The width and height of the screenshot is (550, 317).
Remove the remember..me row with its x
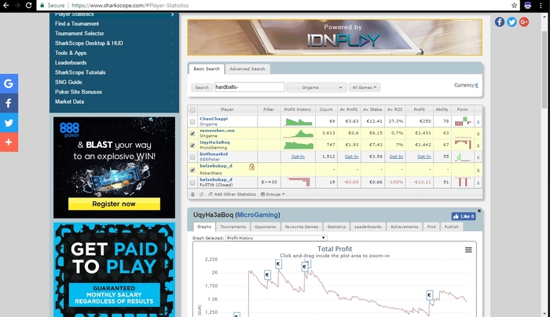point(478,134)
